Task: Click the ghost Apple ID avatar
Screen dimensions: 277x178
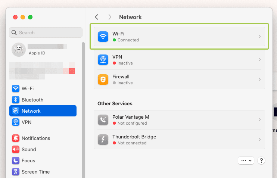Action: (19, 50)
